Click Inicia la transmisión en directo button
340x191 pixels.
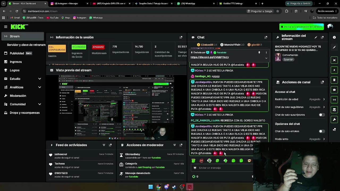click(301, 27)
